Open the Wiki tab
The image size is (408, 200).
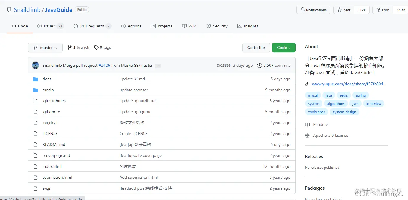pyautogui.click(x=189, y=26)
